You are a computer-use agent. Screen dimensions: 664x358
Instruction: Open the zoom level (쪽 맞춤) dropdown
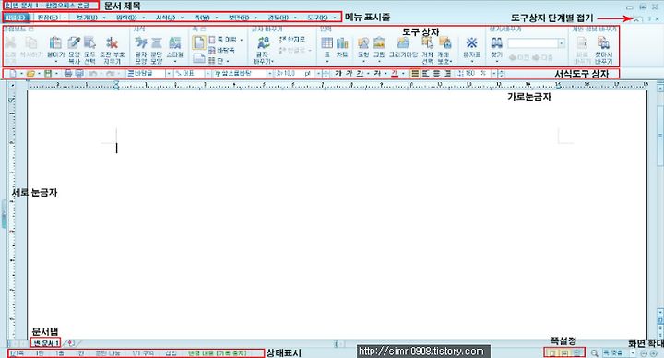(x=633, y=352)
